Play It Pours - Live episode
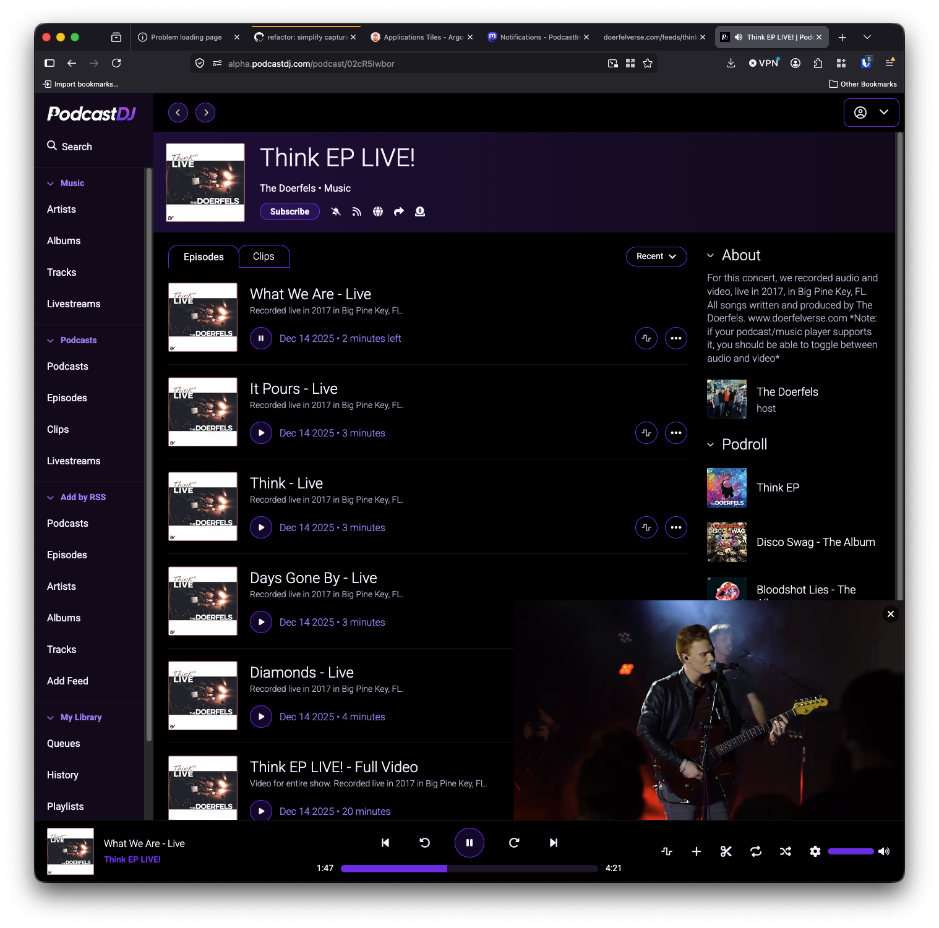 tap(261, 433)
